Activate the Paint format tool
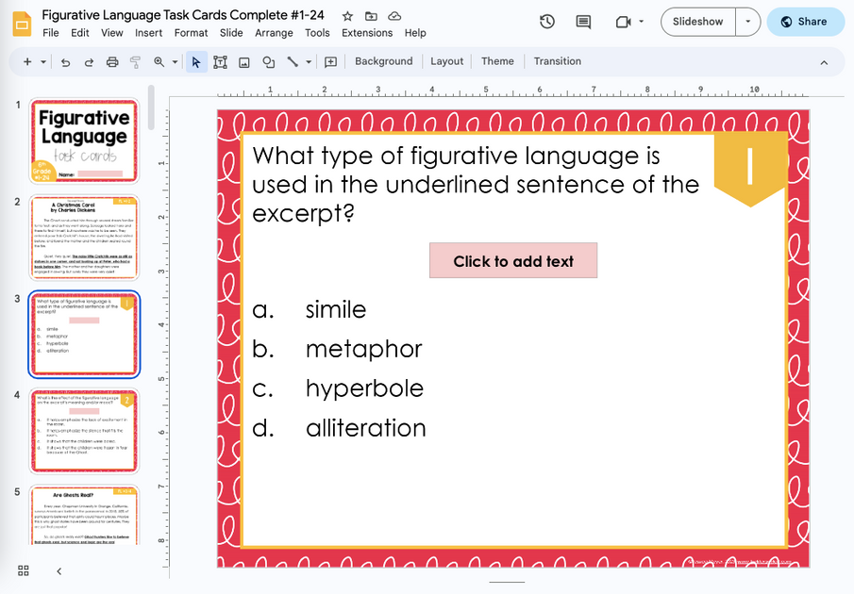Screen dimensions: 854x594 136,61
